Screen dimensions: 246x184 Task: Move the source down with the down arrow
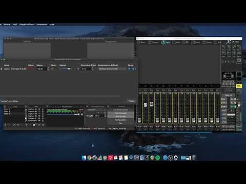(x=43, y=125)
